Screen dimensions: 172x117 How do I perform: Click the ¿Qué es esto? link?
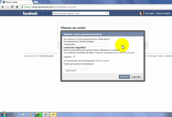coord(71,70)
